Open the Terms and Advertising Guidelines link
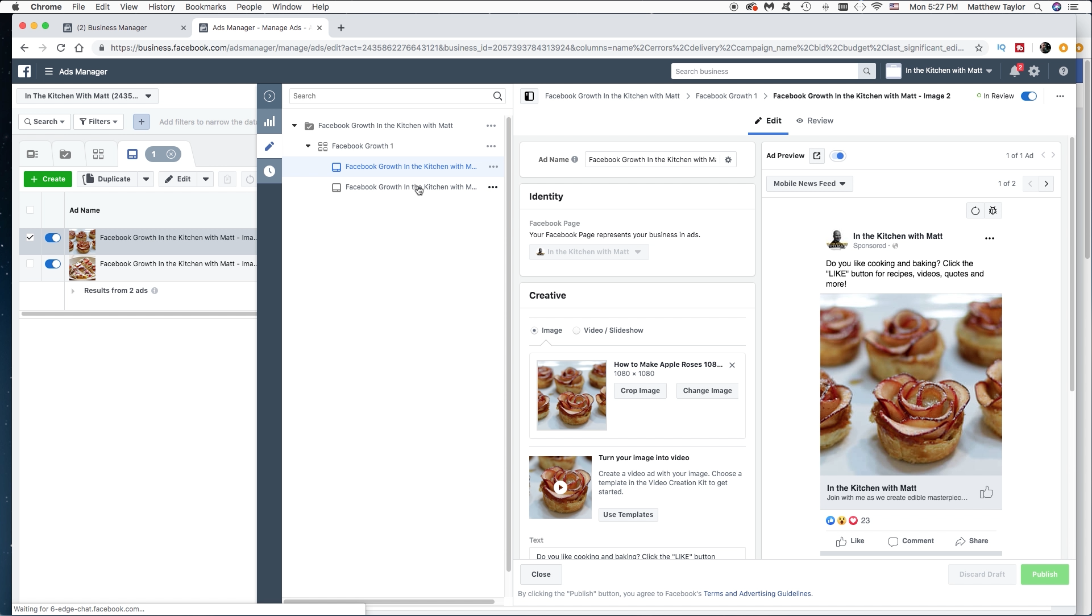1092x616 pixels. pyautogui.click(x=758, y=594)
